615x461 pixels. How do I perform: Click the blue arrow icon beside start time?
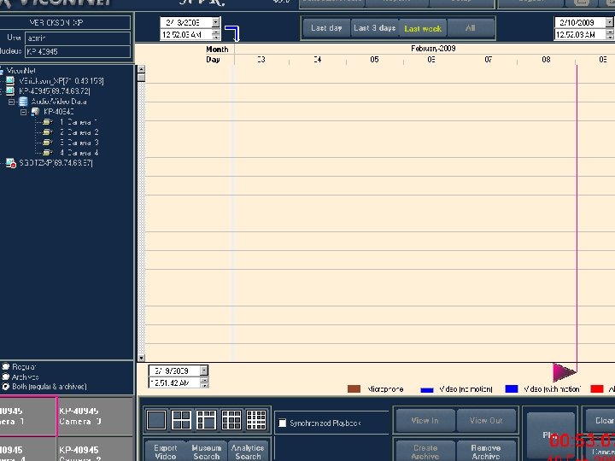click(x=232, y=33)
